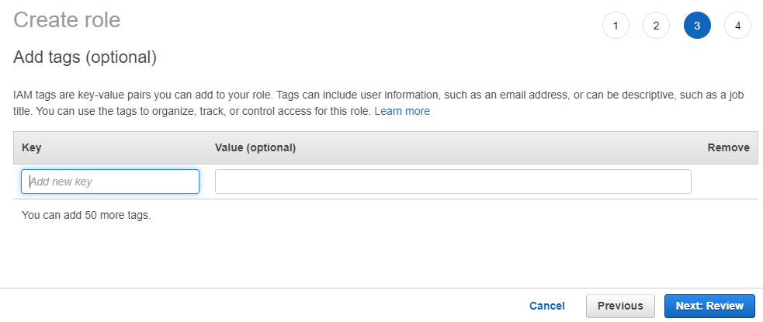Click the Create role page title
763x322 pixels.
point(67,20)
